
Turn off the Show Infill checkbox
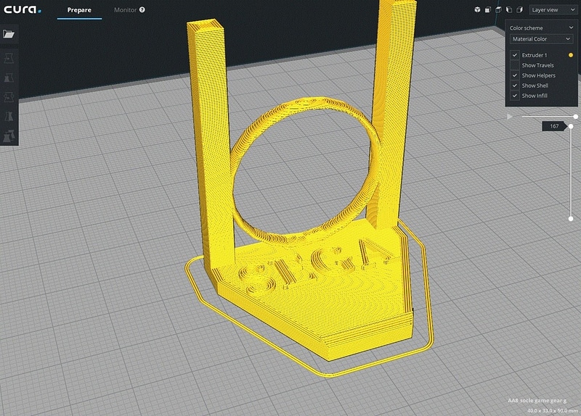tap(515, 96)
